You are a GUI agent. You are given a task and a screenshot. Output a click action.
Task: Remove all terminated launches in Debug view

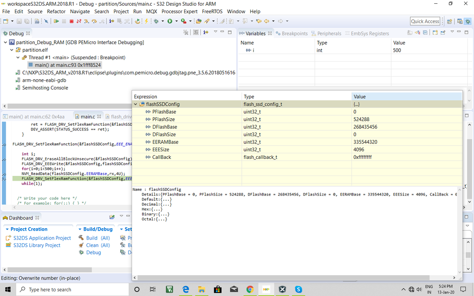coord(186,32)
